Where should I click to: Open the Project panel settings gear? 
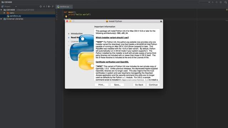coord(49,6)
